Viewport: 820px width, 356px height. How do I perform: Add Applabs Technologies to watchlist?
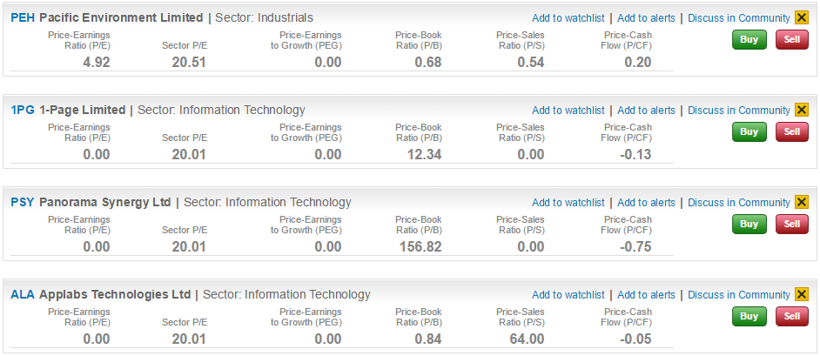568,295
